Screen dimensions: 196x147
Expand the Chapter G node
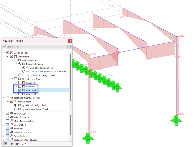tap(16, 90)
